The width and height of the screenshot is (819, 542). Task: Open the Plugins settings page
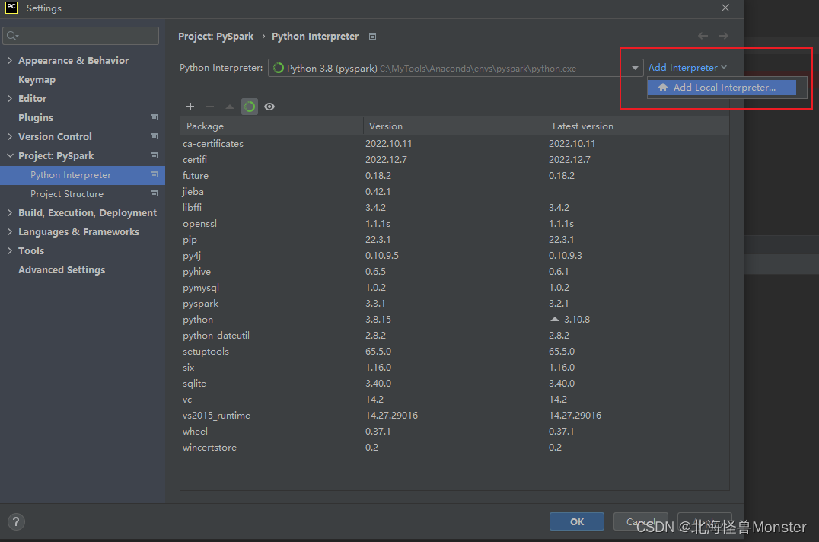click(x=36, y=117)
